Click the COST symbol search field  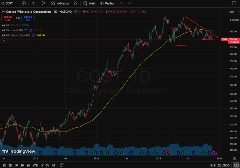10,3
